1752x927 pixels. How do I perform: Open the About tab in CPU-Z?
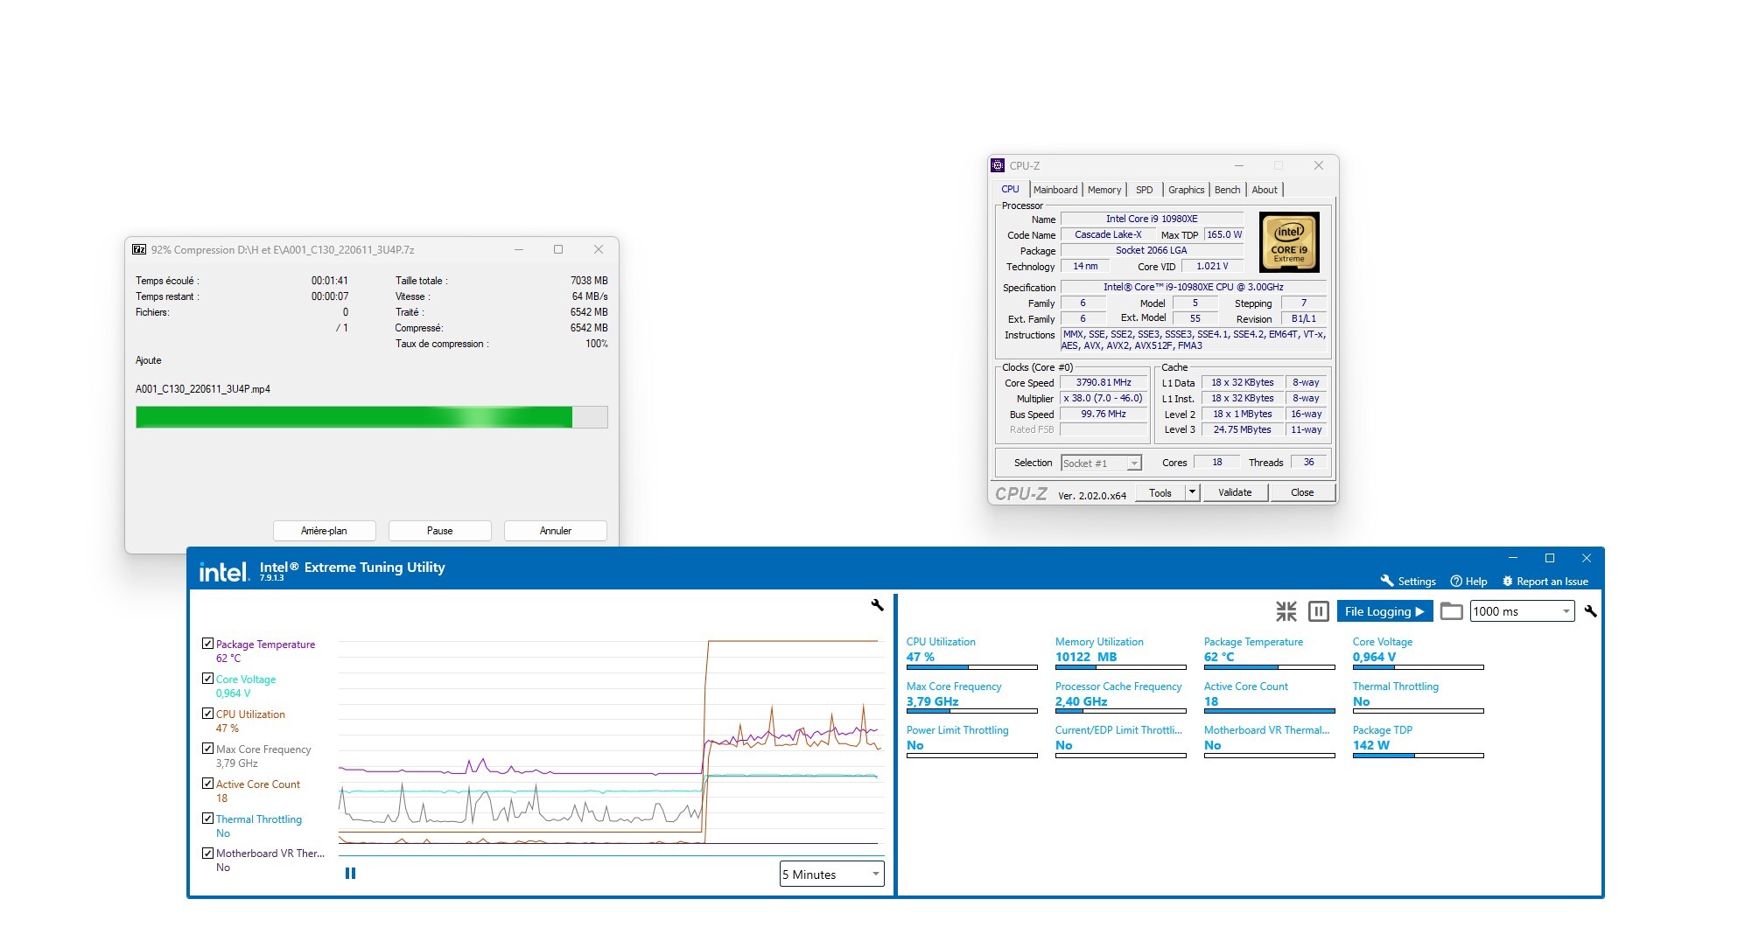pyautogui.click(x=1265, y=190)
